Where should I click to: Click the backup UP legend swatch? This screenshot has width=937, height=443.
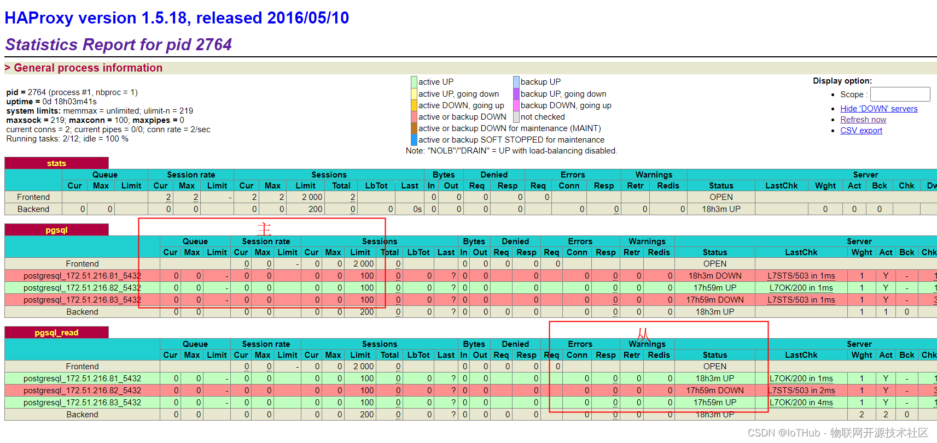[516, 82]
